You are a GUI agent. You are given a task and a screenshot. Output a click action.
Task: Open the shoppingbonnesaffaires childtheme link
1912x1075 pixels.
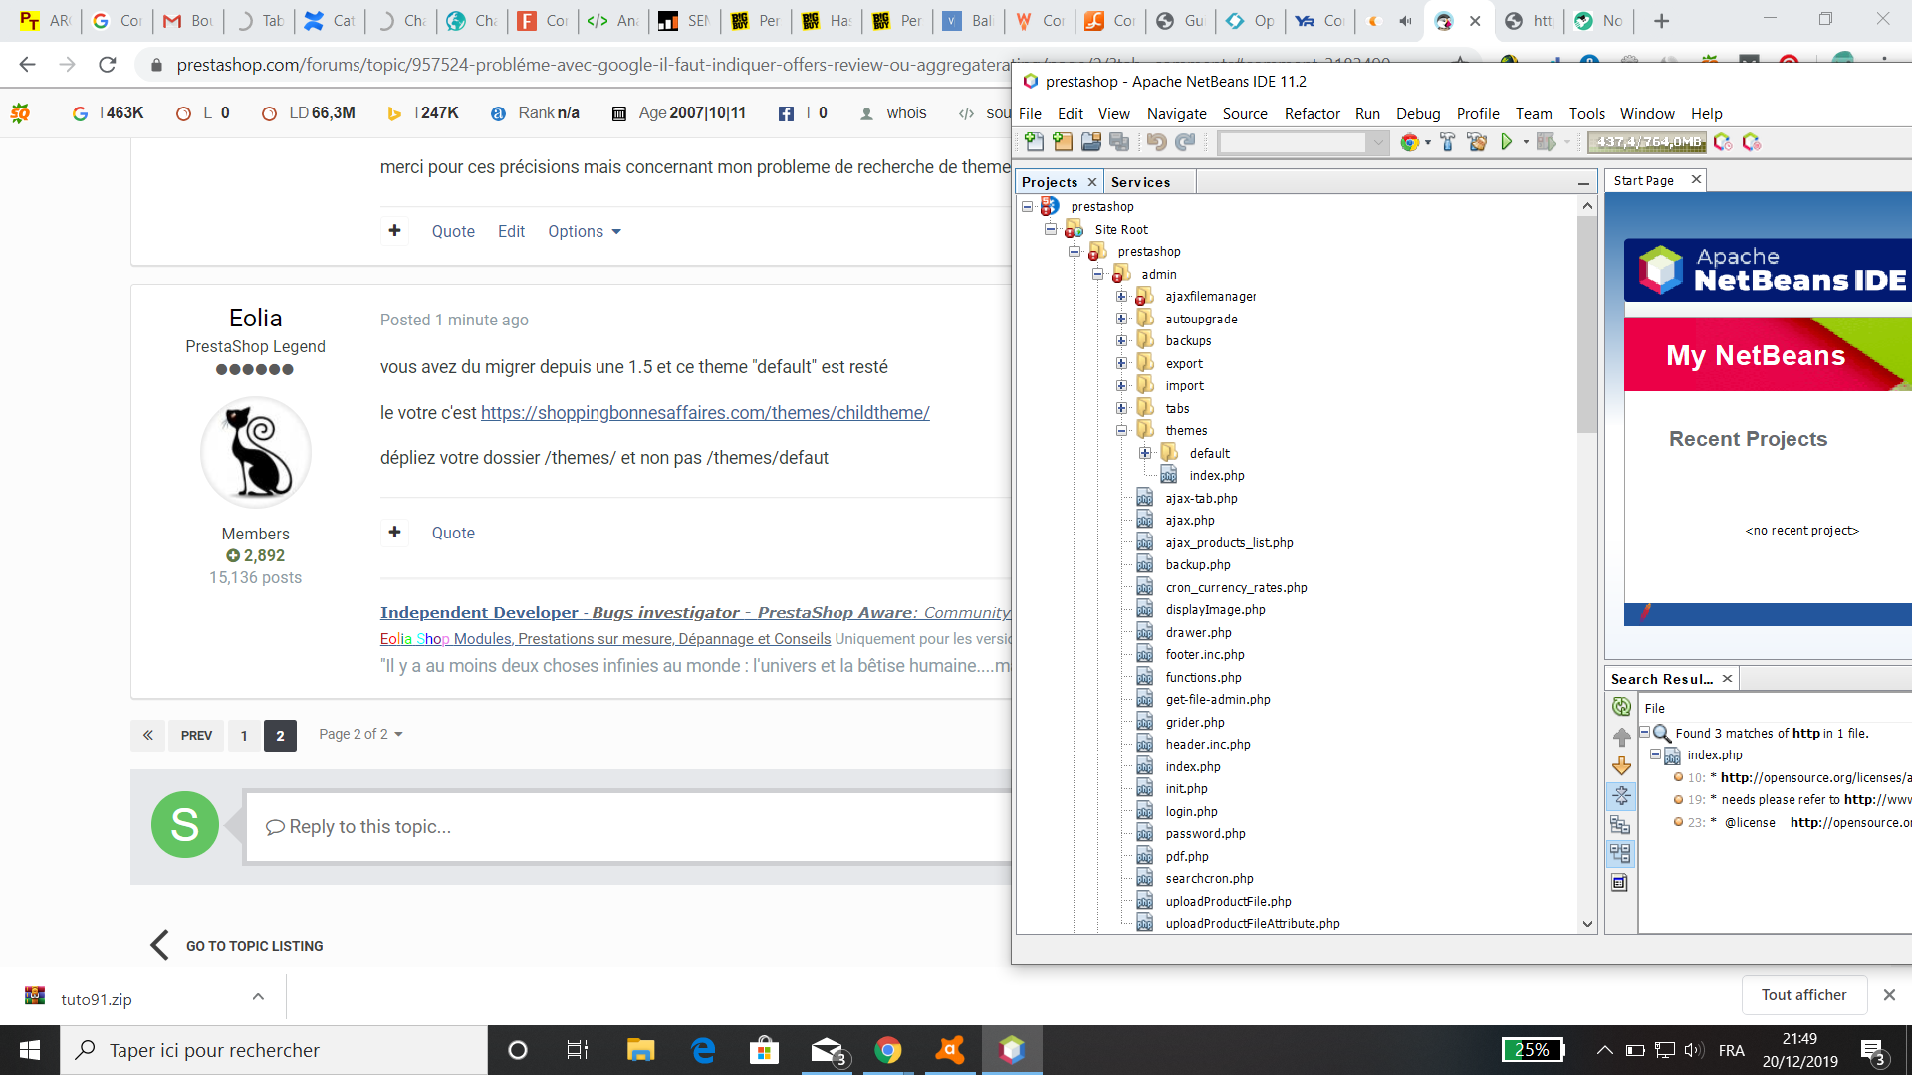(x=705, y=412)
